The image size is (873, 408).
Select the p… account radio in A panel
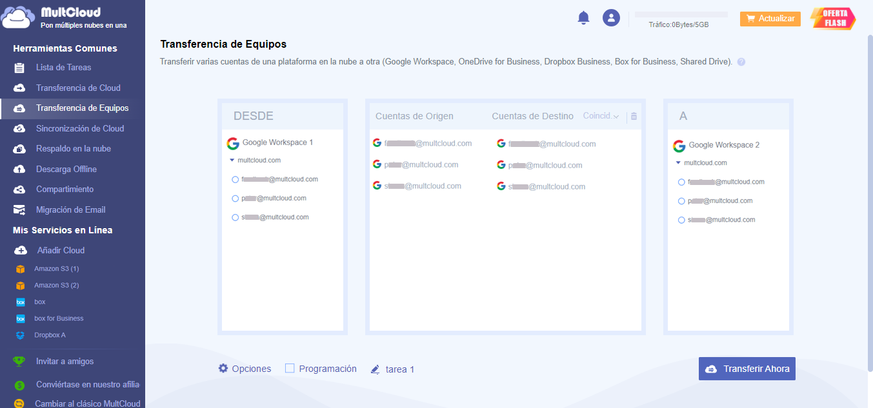681,201
